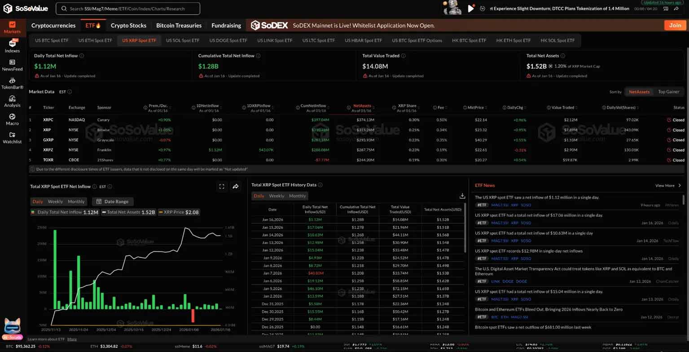This screenshot has height=352, width=689.
Task: Click info icon beside Total Value Traded
Action: [404, 56]
